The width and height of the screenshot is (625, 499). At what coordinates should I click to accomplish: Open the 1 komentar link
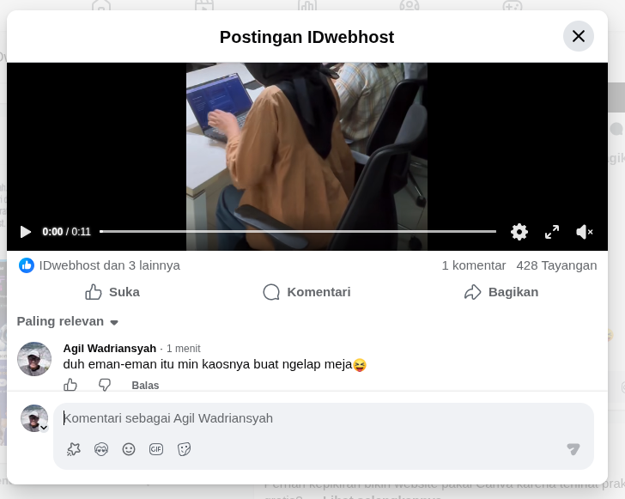point(474,265)
